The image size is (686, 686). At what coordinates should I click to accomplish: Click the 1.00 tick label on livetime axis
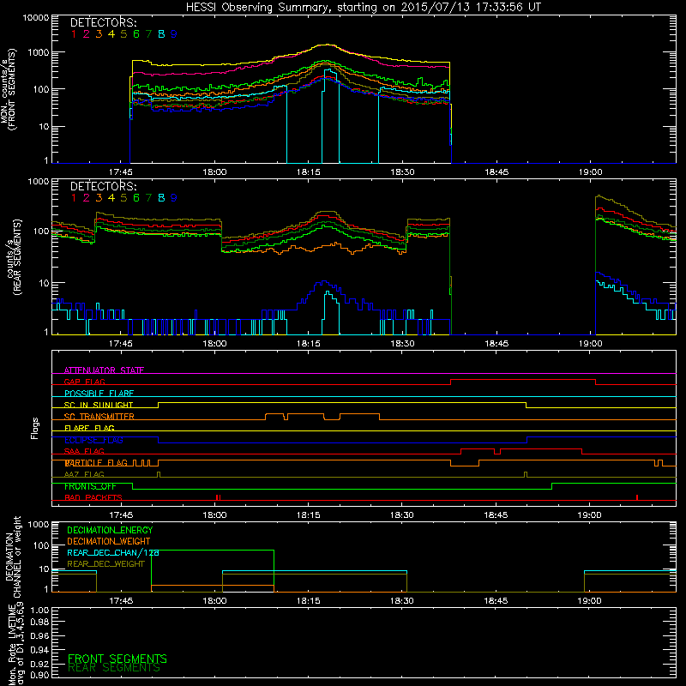point(39,611)
